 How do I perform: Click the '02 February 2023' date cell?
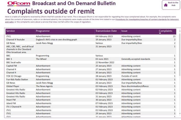(104, 90)
